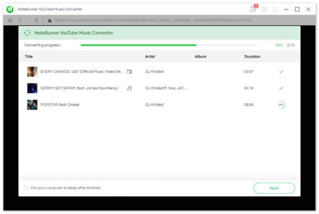319x214 pixels.
Task: Click the converter refresh logo in header
Action: point(27,33)
